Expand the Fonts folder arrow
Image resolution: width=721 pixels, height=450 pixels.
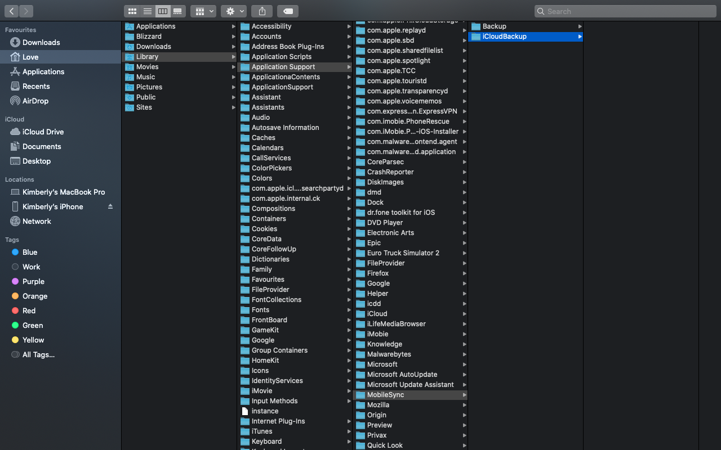(349, 310)
